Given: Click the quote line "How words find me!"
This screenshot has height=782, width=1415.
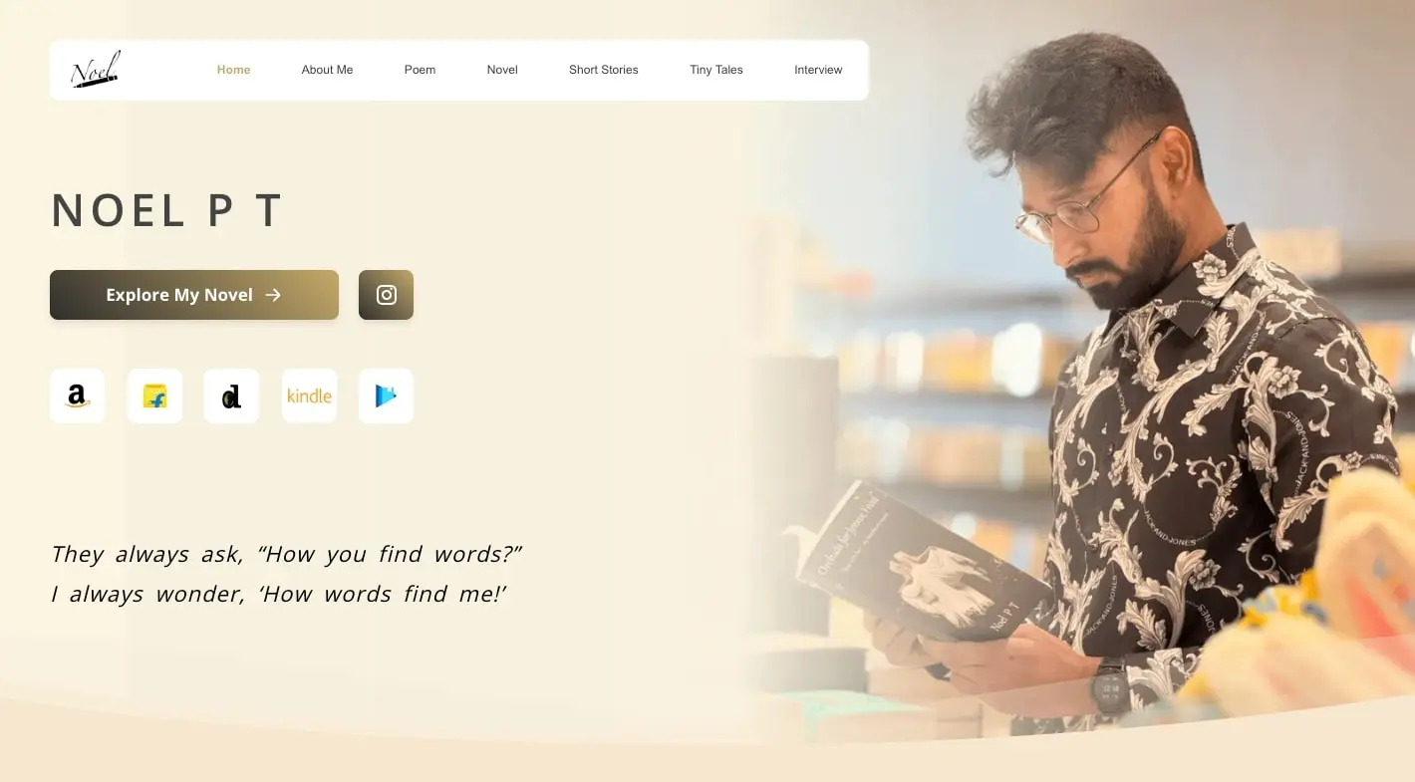Looking at the screenshot, I should coord(279,594).
